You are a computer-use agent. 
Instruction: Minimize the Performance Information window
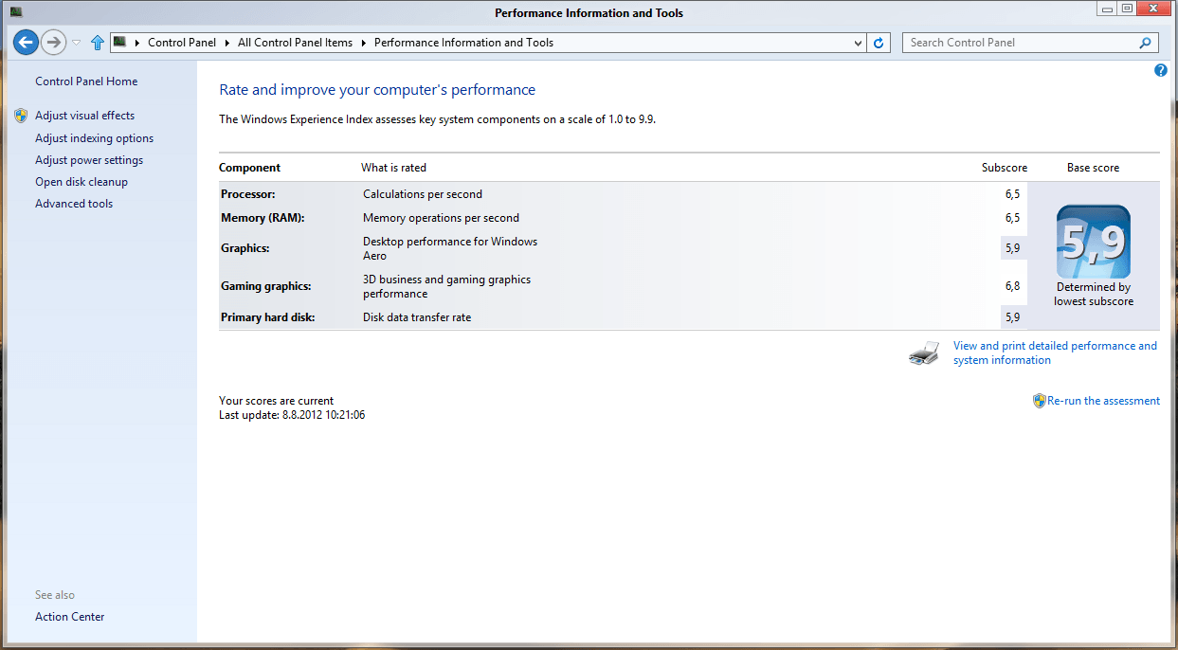(x=1106, y=8)
